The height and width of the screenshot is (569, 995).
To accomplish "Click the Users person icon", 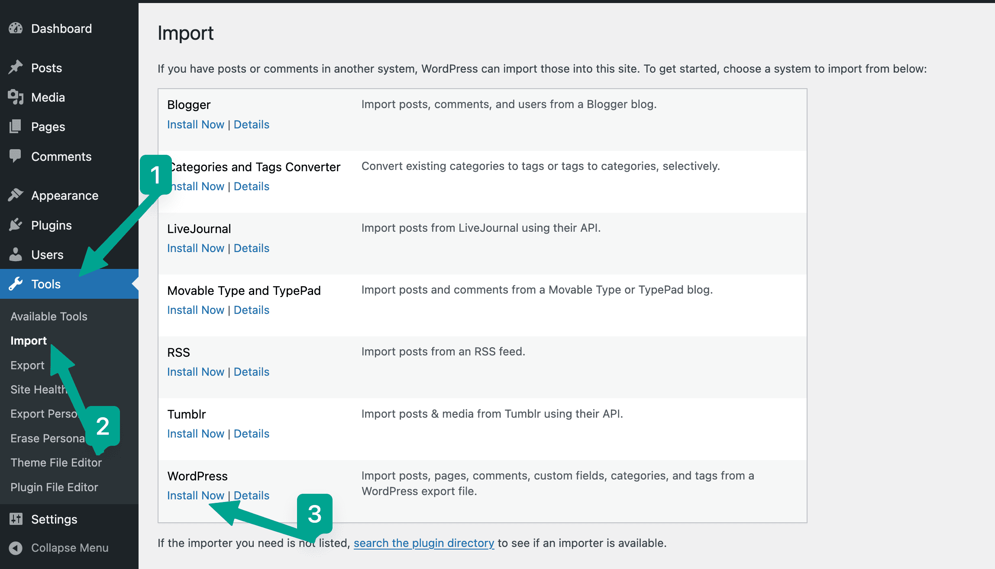I will (16, 255).
